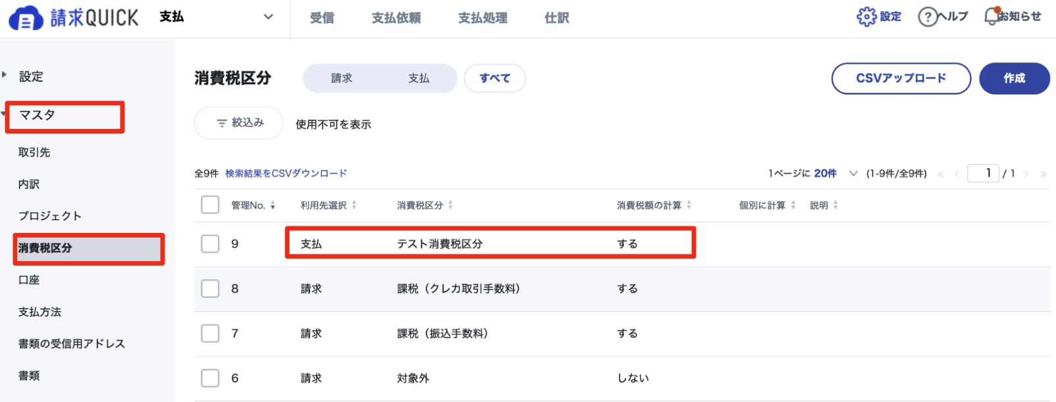Download results via 検索結果をCSVダウンロード link
This screenshot has height=402, width=1056.
tap(286, 173)
